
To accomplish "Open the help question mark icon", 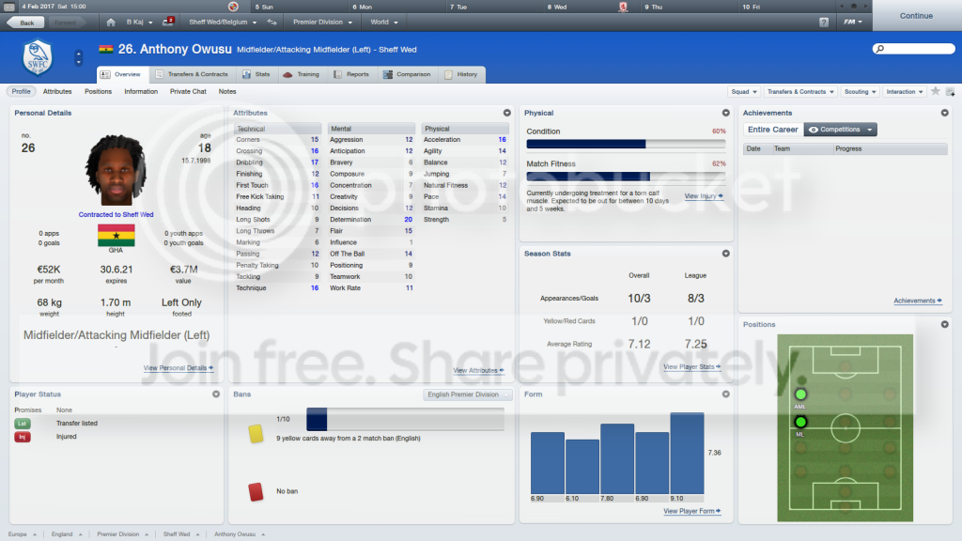I will coord(823,23).
